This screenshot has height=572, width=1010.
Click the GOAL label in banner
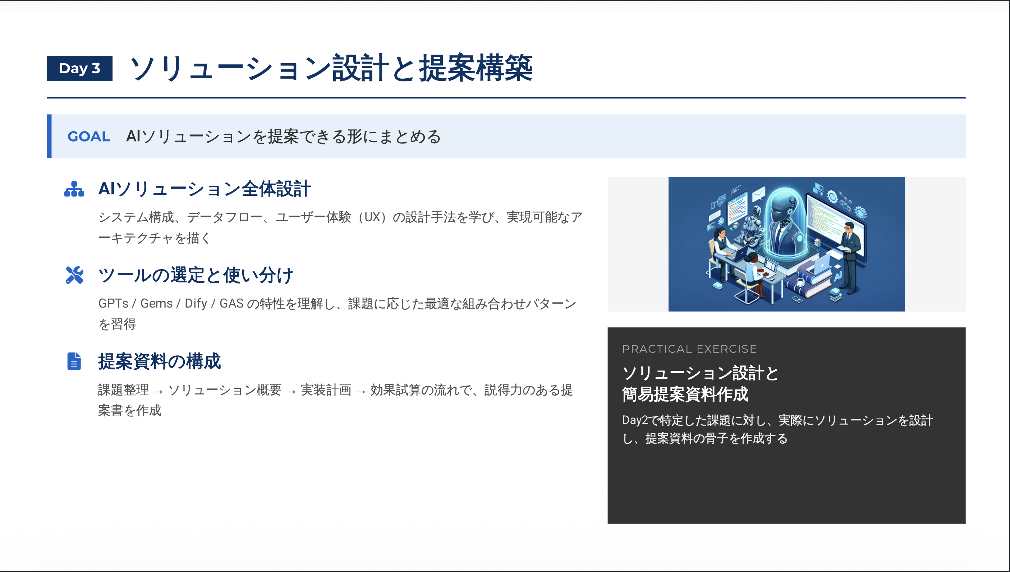tap(88, 136)
